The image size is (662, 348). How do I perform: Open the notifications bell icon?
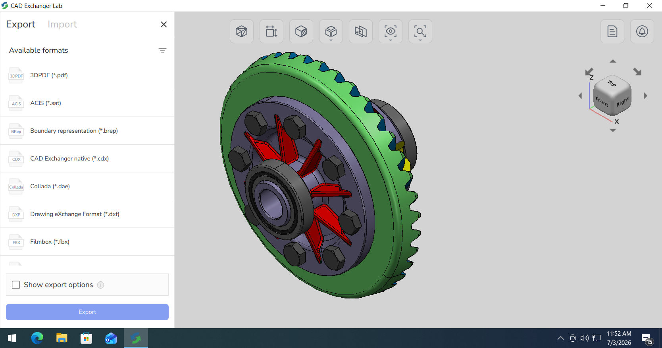[642, 31]
